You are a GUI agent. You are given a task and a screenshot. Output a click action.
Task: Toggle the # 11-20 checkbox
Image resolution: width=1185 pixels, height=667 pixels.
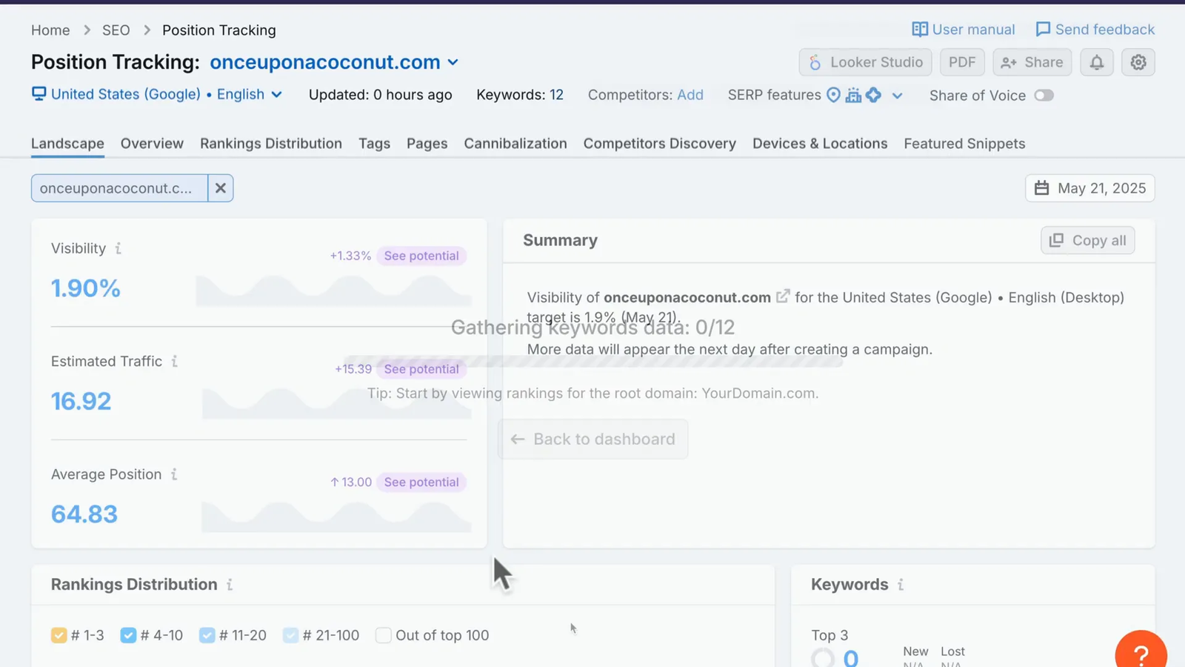click(x=207, y=635)
